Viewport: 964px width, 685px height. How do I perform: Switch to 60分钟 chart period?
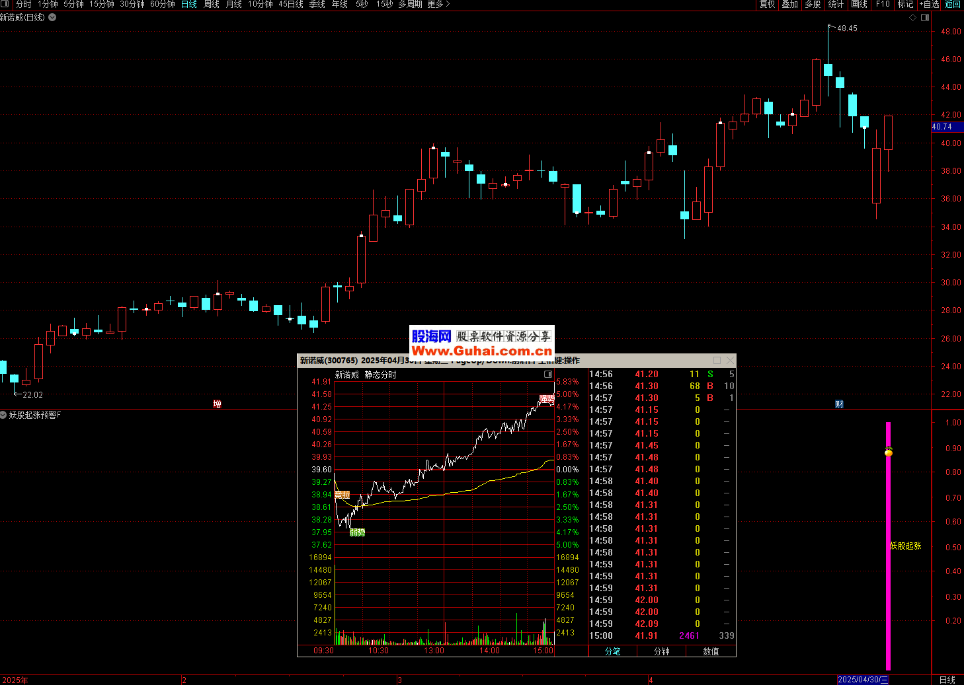[x=163, y=4]
